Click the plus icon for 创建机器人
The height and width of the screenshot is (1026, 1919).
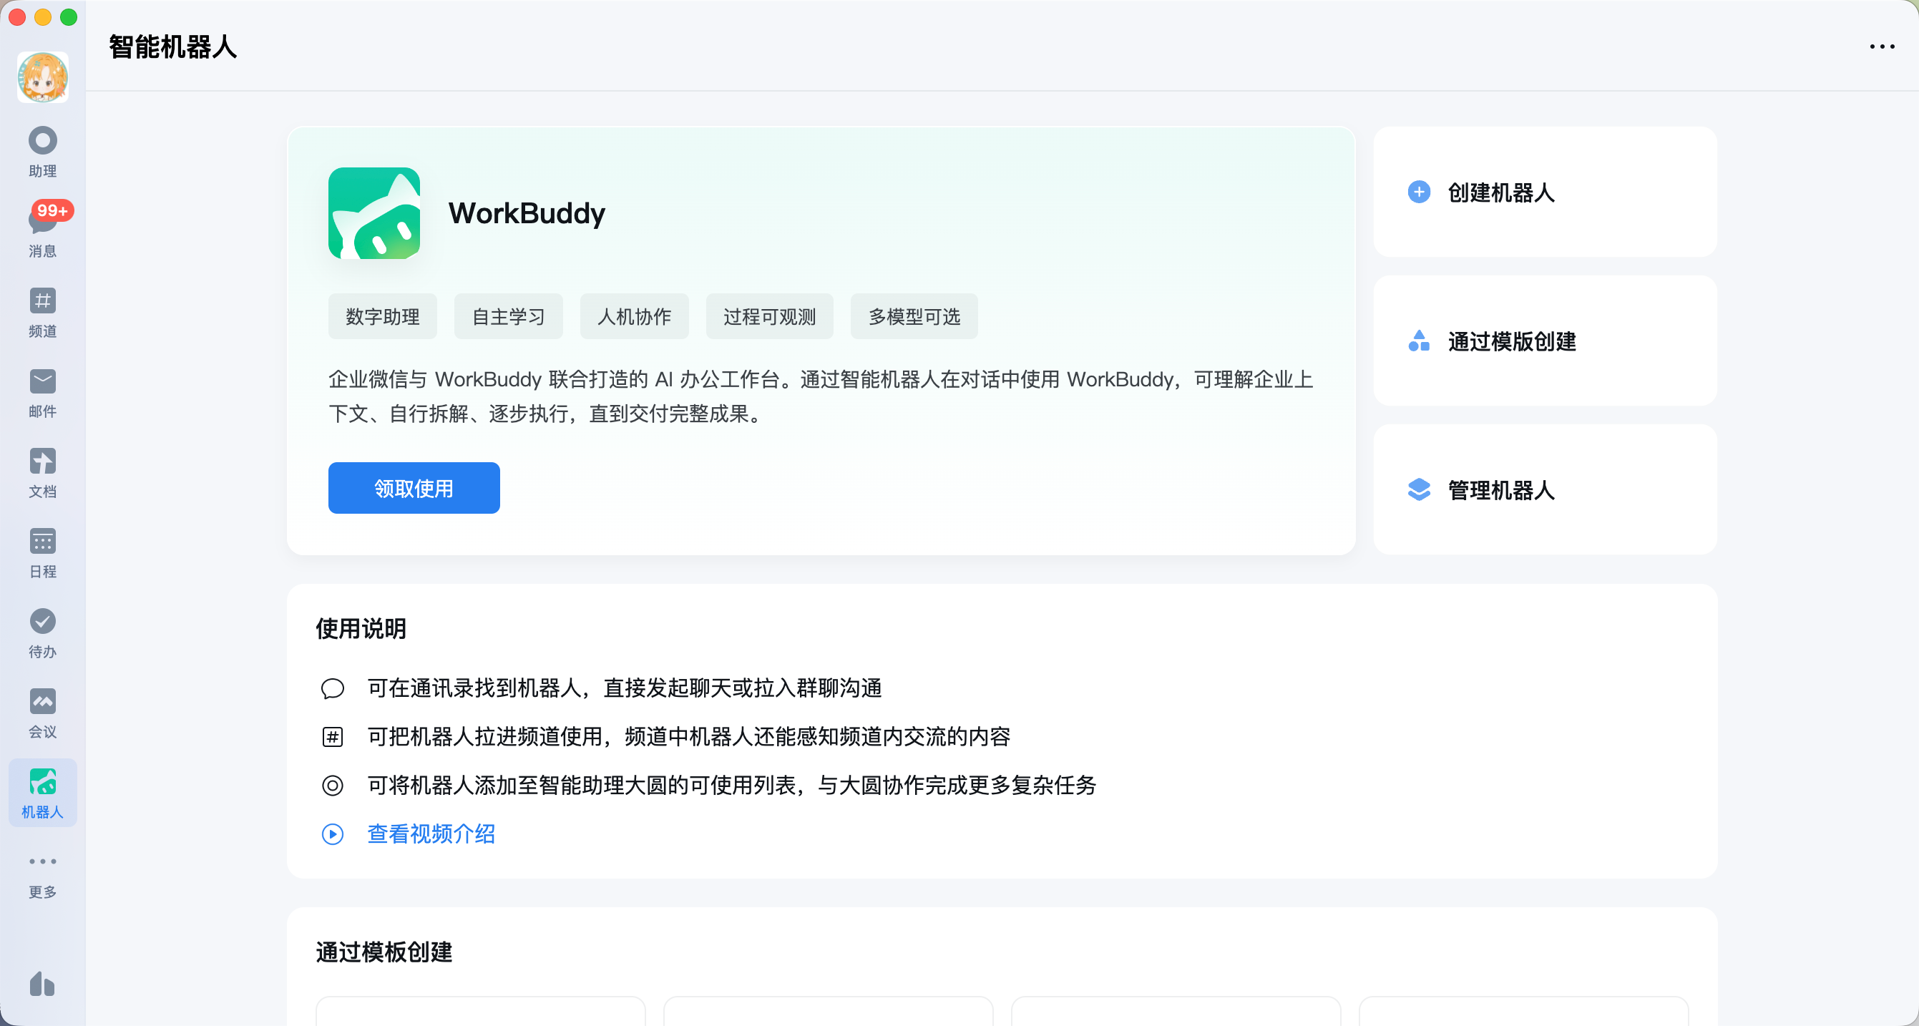pyautogui.click(x=1418, y=192)
